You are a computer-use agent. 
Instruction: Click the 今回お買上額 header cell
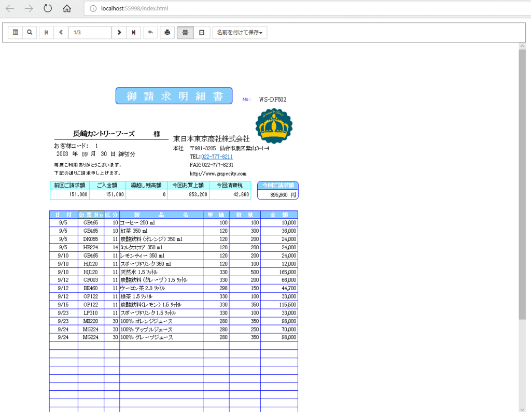point(188,185)
